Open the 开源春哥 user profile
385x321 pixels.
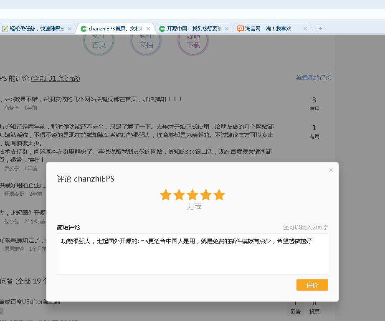(14, 194)
